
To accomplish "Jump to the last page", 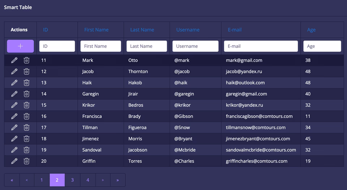I will pyautogui.click(x=117, y=180).
